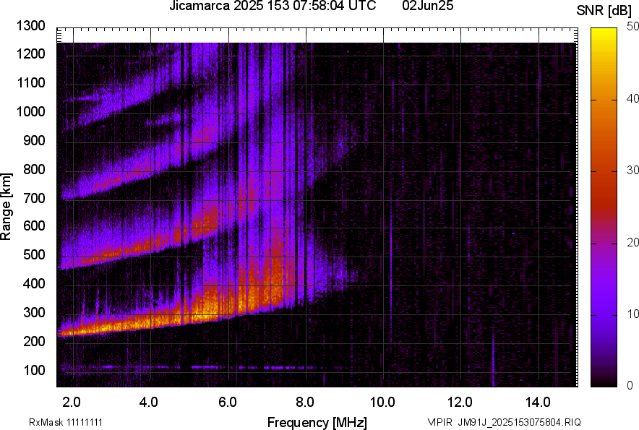Click the frequency tick label '14.0'

[538, 403]
